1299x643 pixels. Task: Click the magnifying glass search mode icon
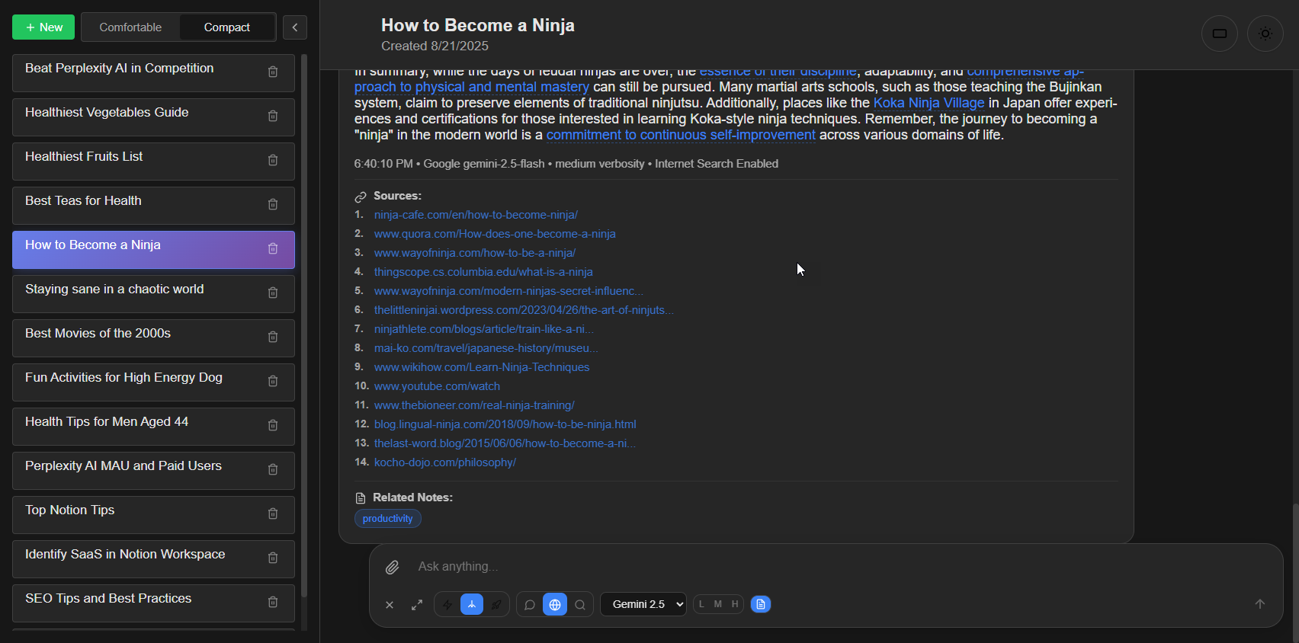pos(580,604)
